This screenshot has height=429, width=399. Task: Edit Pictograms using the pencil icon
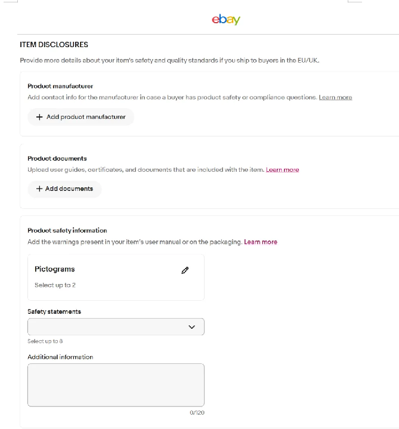pos(185,270)
